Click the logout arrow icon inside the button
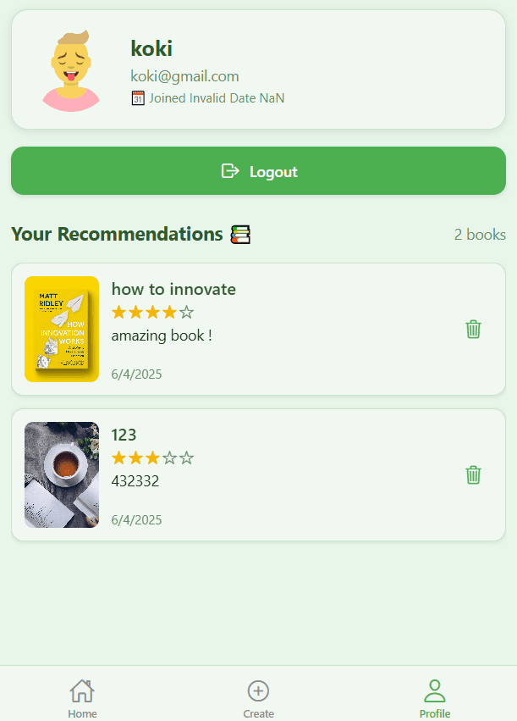This screenshot has height=721, width=517. point(229,170)
